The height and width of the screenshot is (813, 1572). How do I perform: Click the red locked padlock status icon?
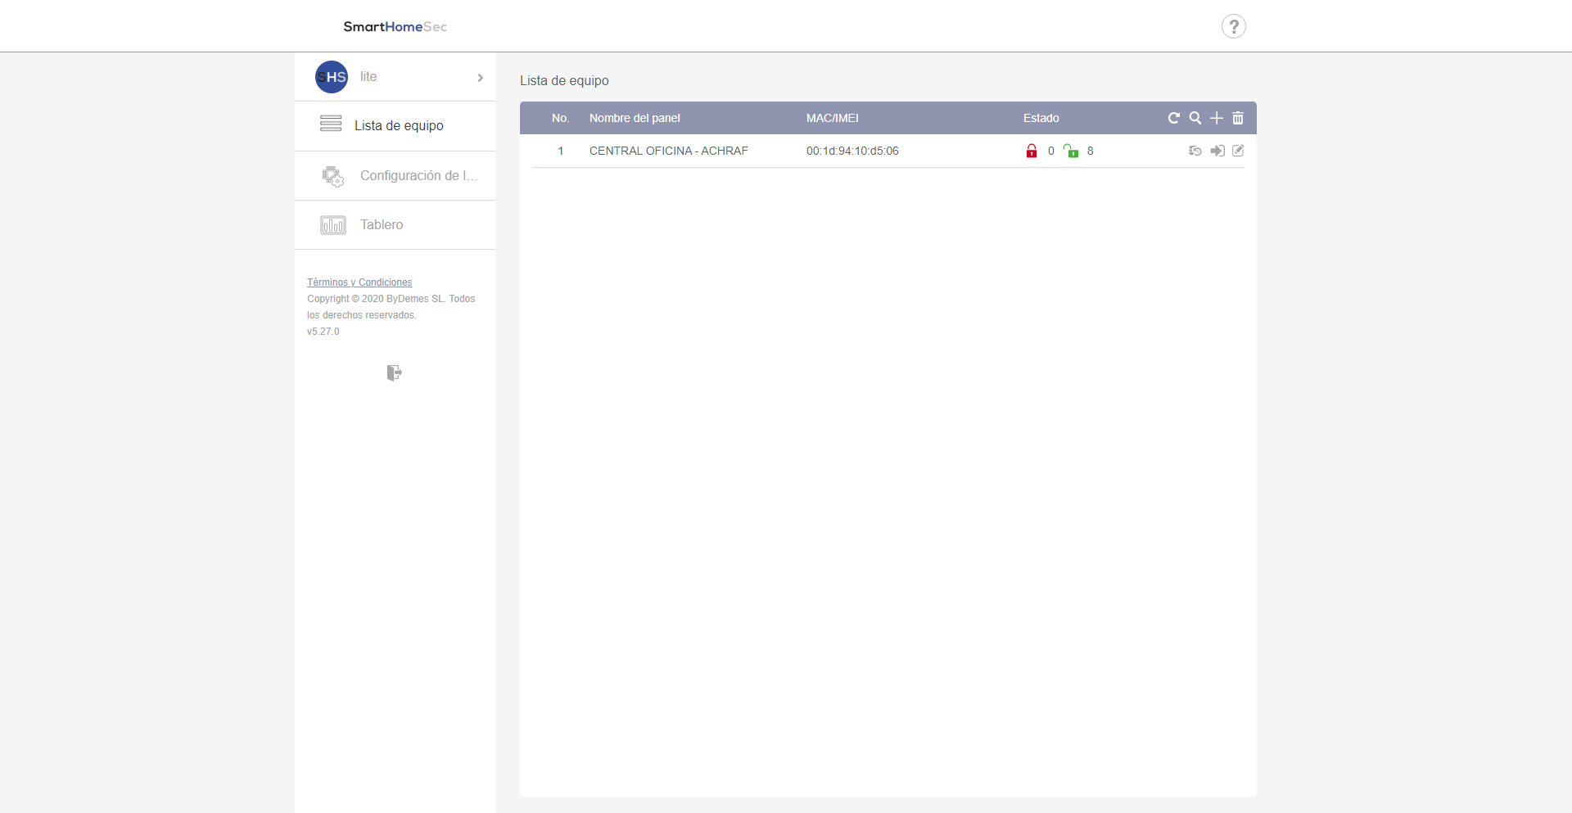coord(1032,151)
